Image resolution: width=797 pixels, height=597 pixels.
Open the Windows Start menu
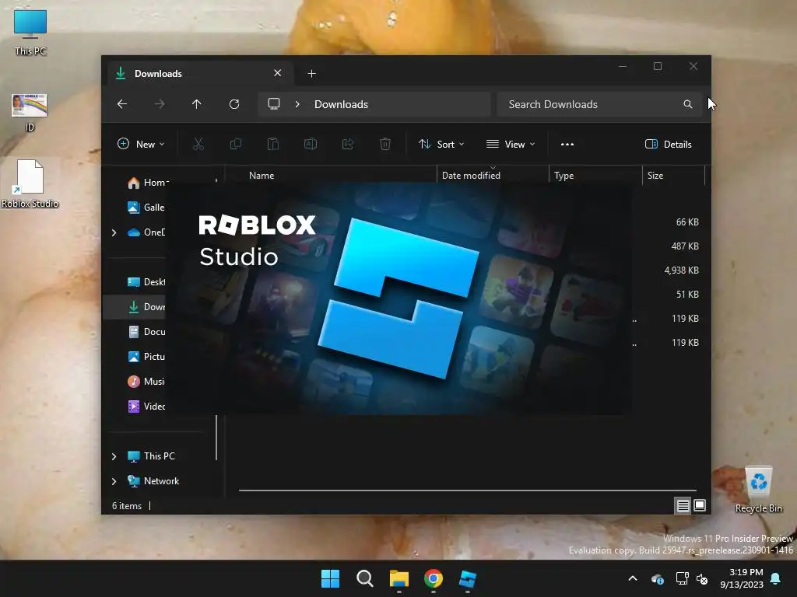[330, 578]
